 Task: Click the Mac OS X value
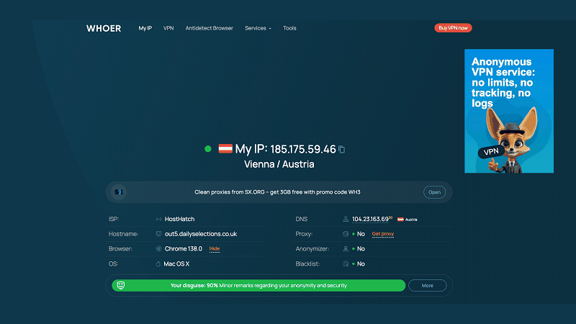[x=176, y=264]
